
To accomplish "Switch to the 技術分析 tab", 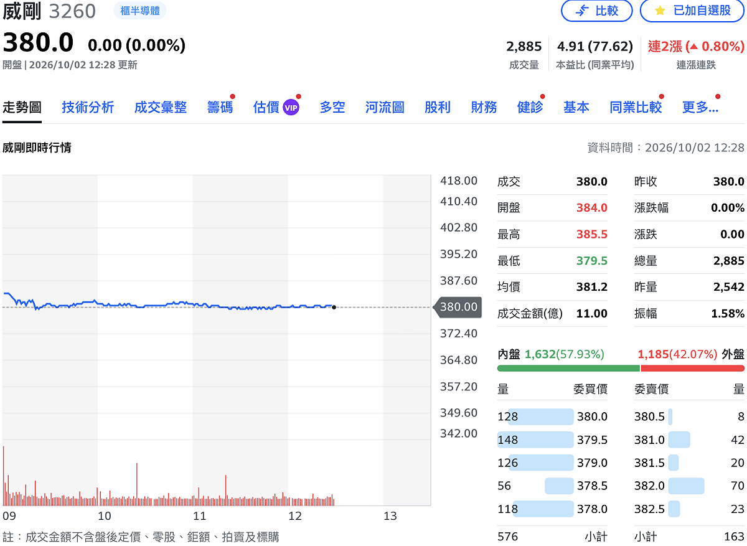I will click(x=88, y=107).
